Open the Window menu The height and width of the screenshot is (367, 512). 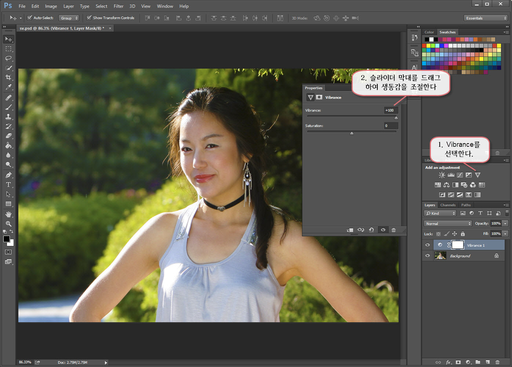[165, 6]
